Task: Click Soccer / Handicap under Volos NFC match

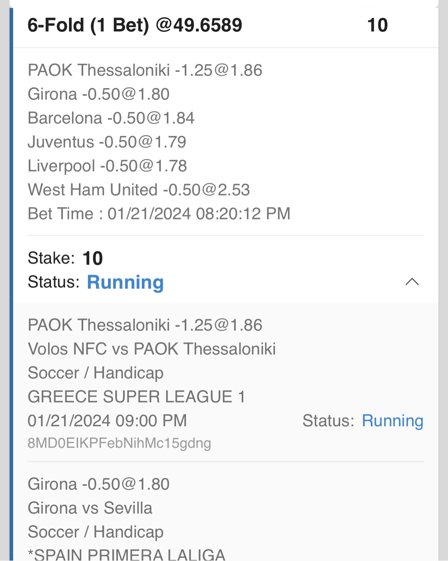Action: point(96,373)
